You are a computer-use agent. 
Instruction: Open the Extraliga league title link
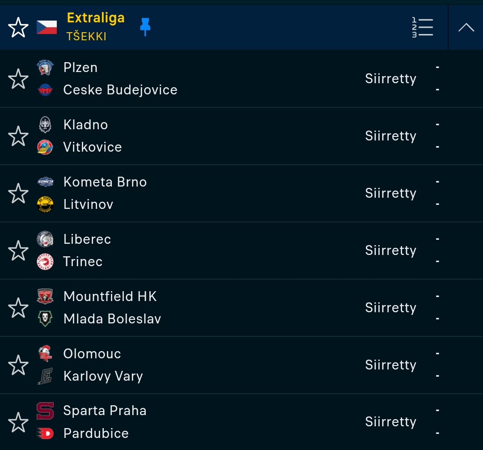96,18
